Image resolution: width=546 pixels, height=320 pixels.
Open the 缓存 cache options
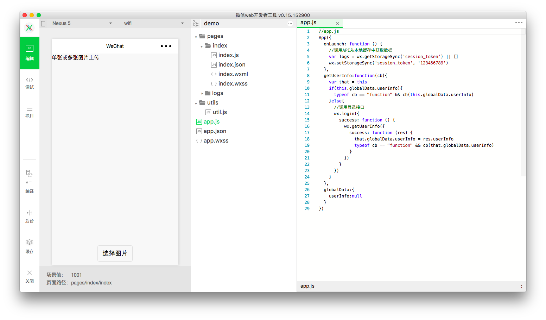point(30,246)
